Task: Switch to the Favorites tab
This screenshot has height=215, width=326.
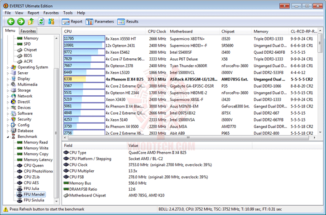Action: [28, 31]
